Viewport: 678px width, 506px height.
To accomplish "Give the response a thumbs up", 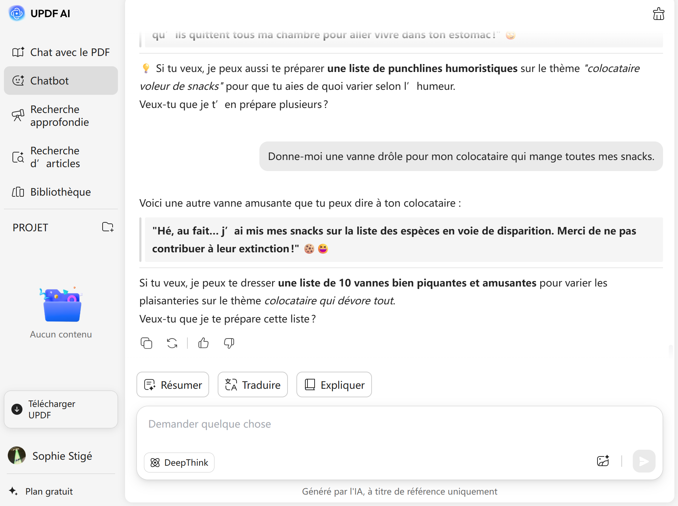I will (203, 343).
